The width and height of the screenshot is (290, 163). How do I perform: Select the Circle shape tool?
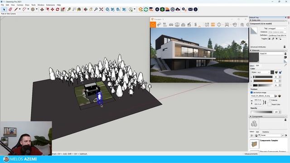point(33,9)
